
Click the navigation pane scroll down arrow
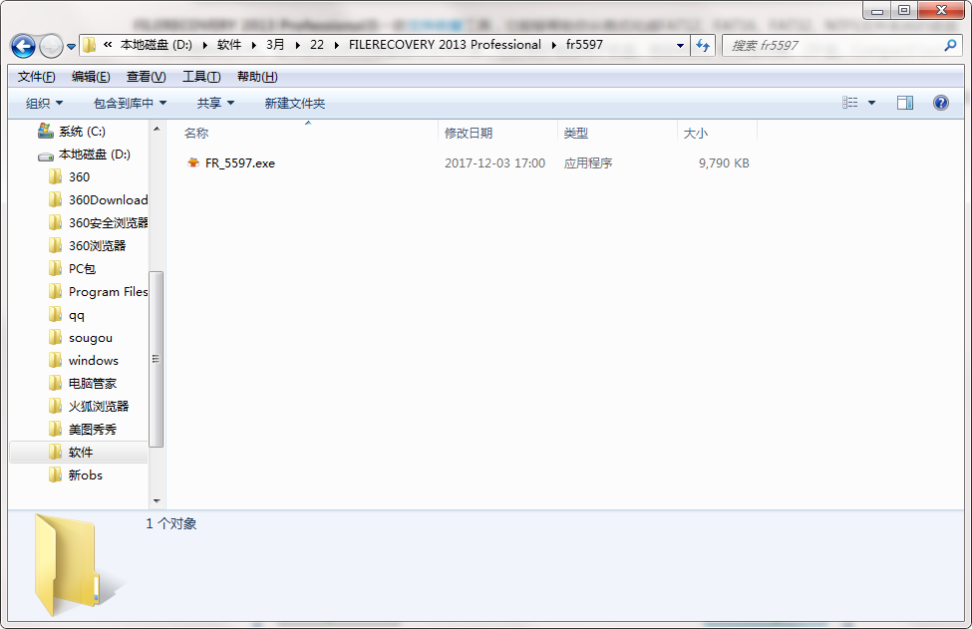pyautogui.click(x=157, y=500)
